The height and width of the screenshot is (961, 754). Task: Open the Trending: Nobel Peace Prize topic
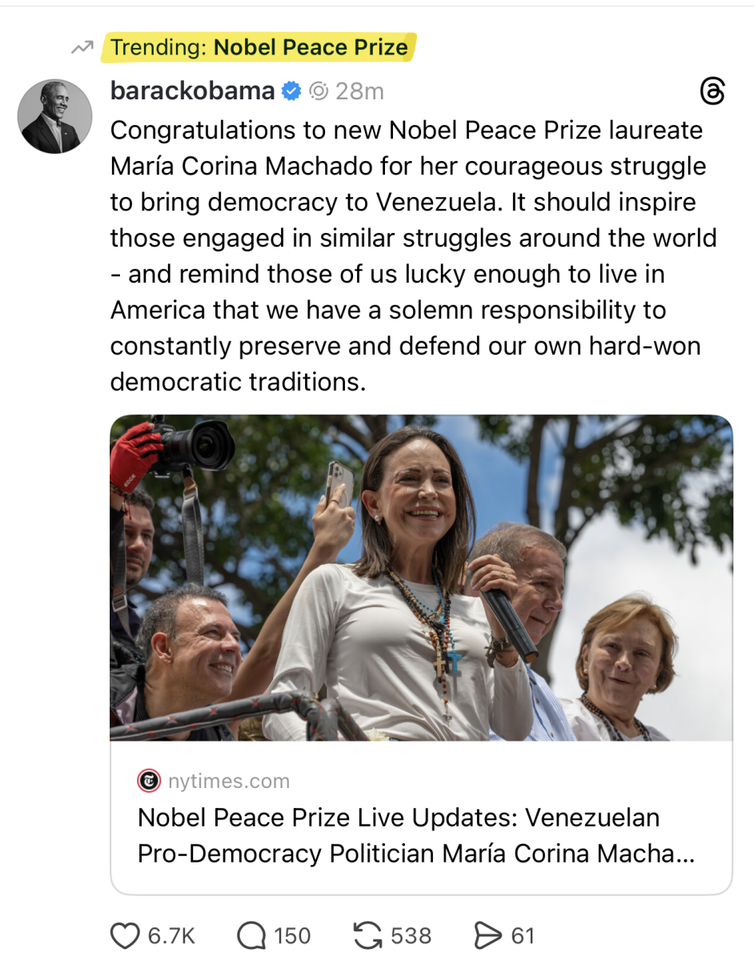pos(259,48)
